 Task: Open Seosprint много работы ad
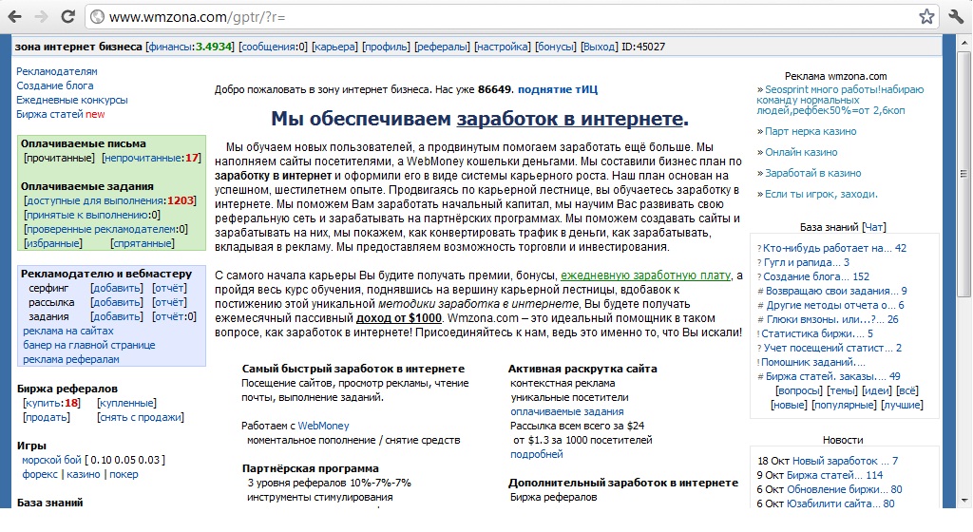840,100
